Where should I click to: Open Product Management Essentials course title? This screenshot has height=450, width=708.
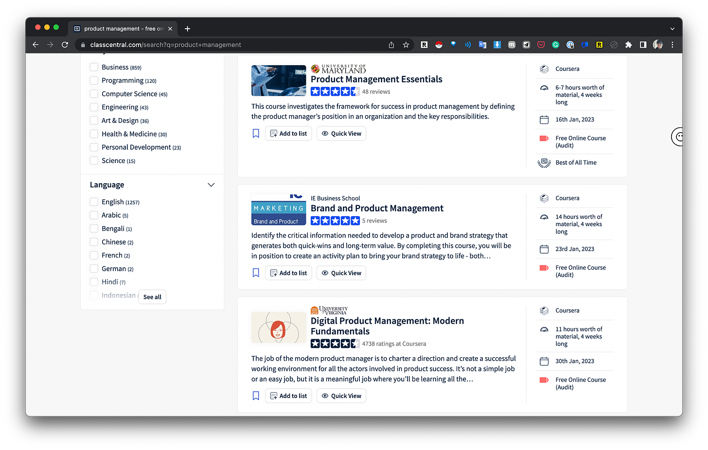(376, 79)
